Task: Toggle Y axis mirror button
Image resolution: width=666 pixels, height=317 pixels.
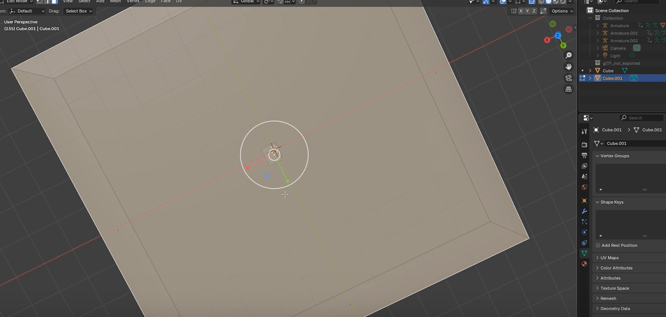Action: [528, 11]
